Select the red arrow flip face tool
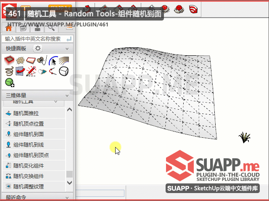The width and height of the screenshot is (269, 201). tap(20, 71)
